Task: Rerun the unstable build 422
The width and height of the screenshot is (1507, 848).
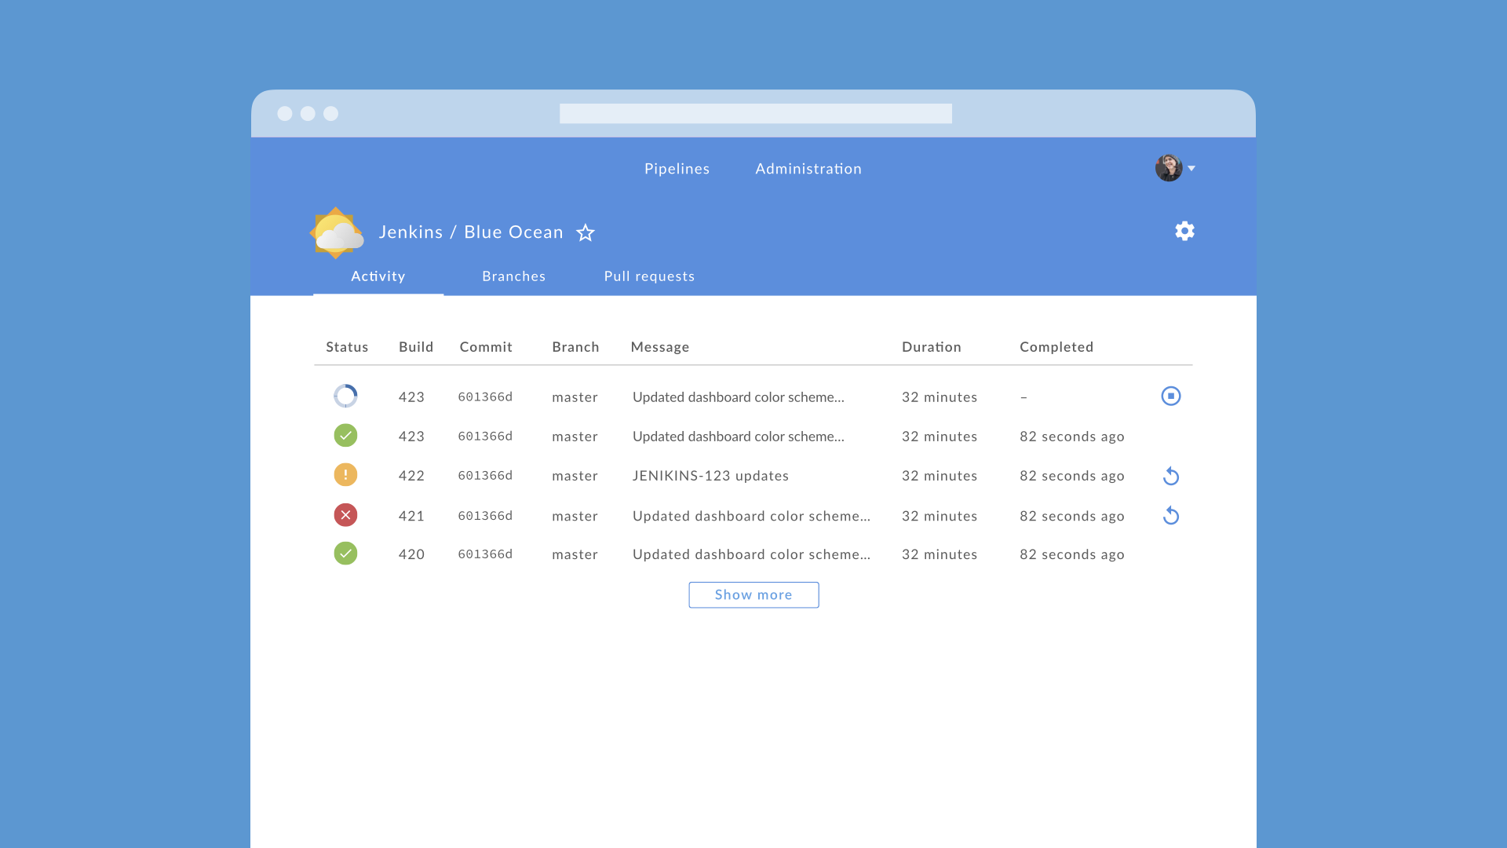Action: pyautogui.click(x=1170, y=476)
